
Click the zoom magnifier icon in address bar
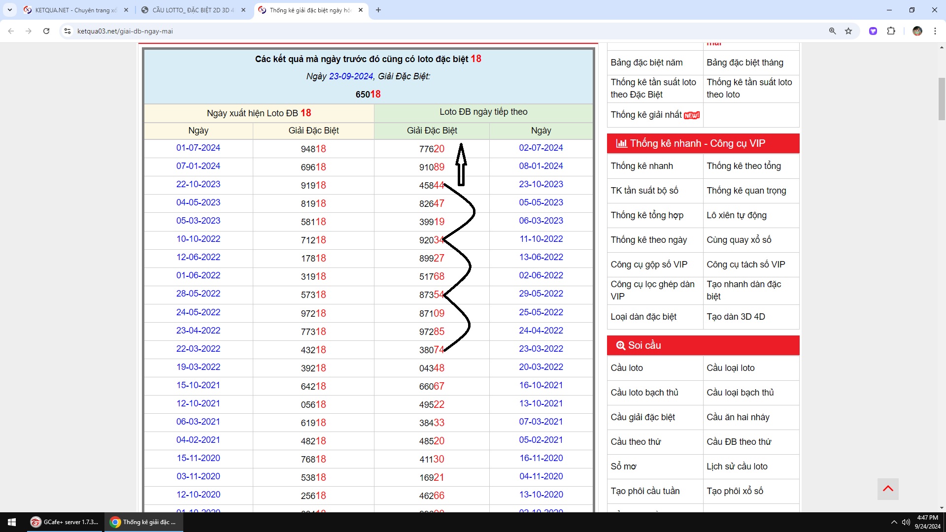point(832,31)
